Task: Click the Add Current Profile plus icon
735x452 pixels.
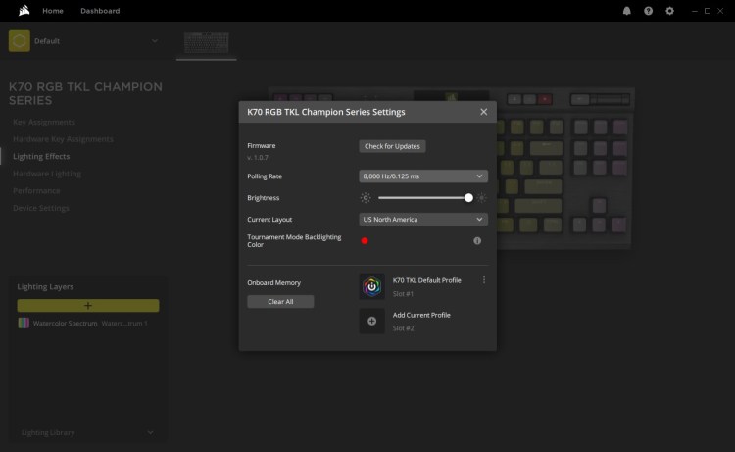Action: (372, 321)
